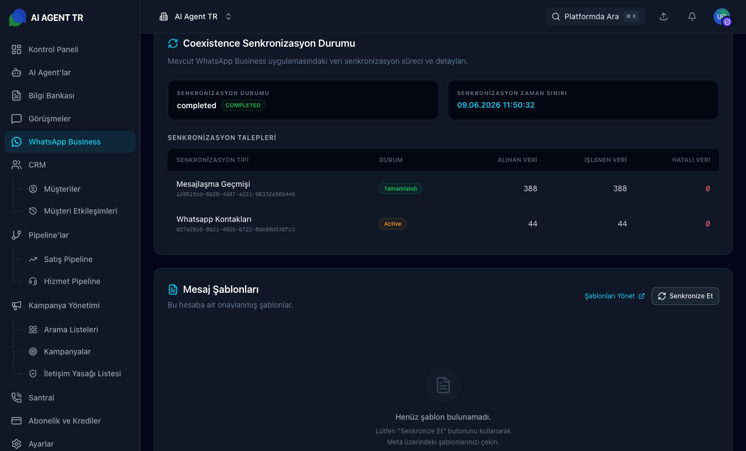Viewport: 746px width, 451px height.
Task: Click the Mesaj Şablonları document icon
Action: (173, 289)
